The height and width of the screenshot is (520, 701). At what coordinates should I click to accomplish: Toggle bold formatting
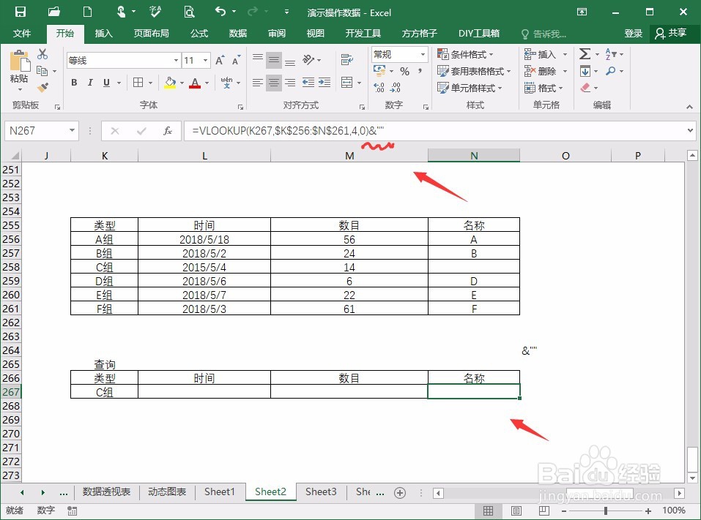(73, 83)
